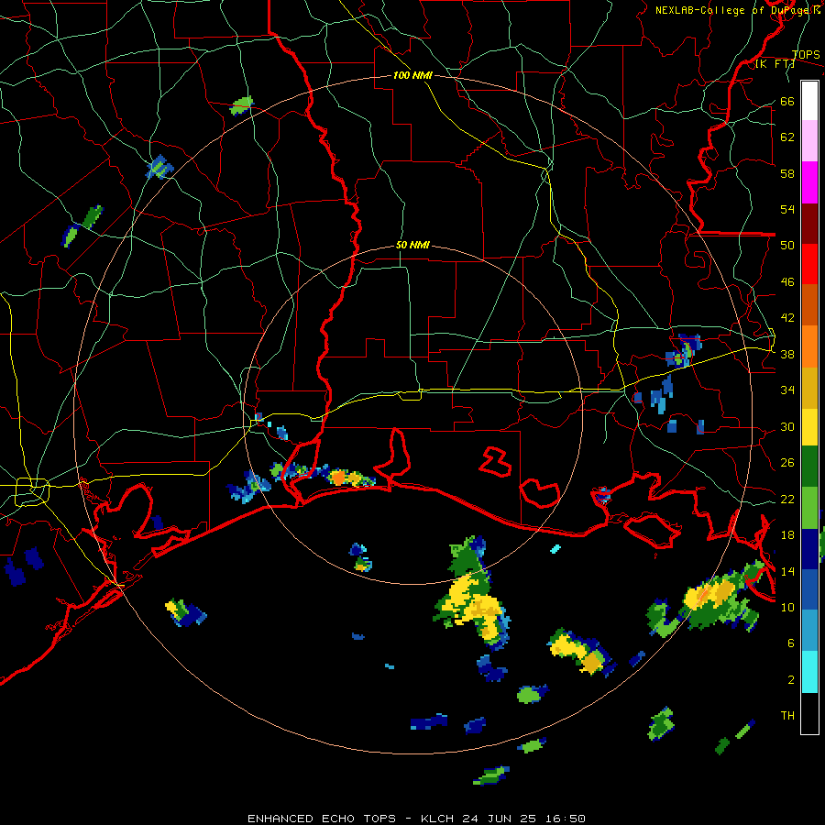Click the 50 NMI range ring label
The image size is (825, 825).
click(x=412, y=245)
